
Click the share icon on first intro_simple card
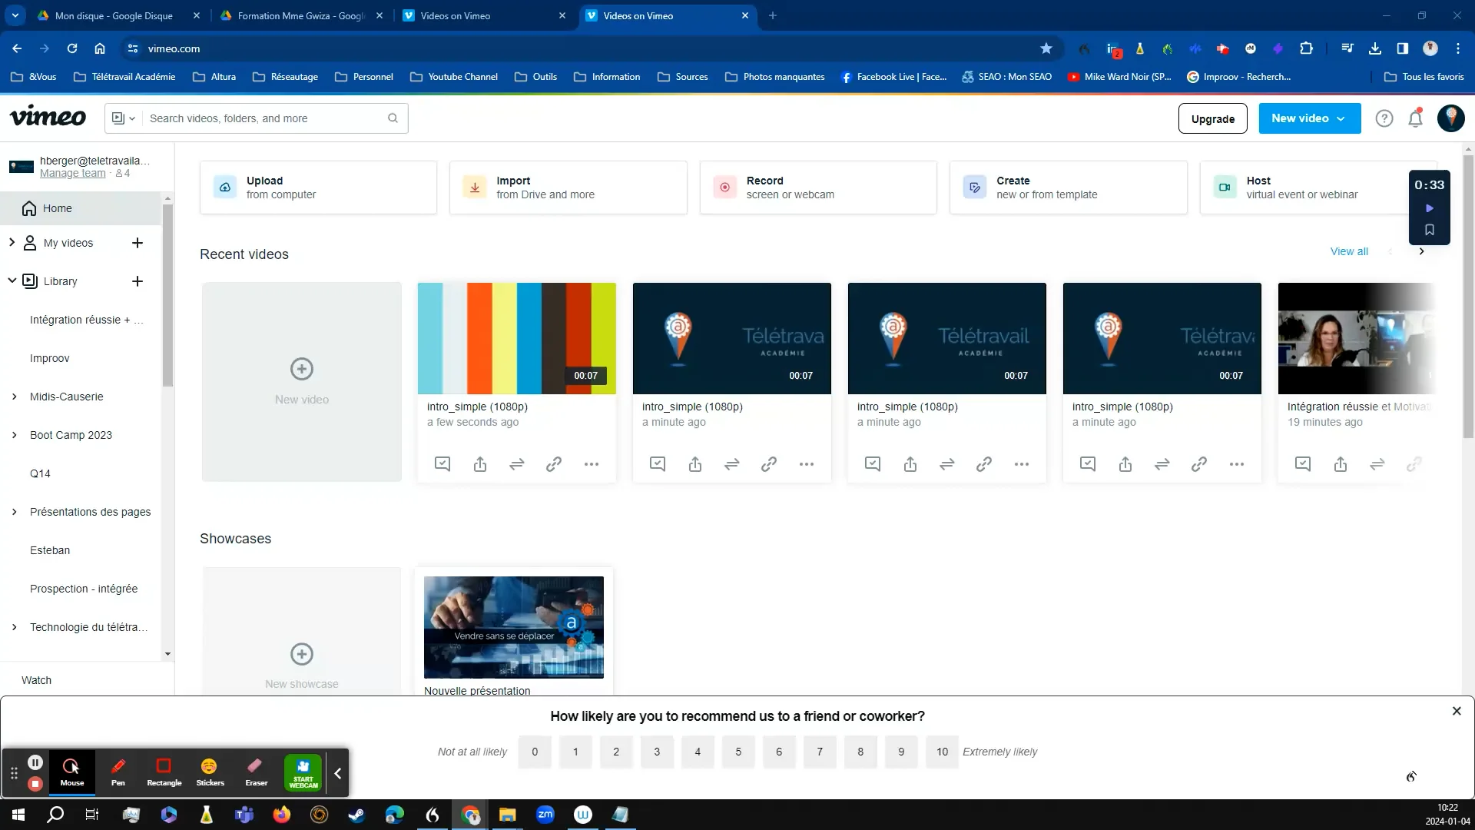pyautogui.click(x=480, y=464)
